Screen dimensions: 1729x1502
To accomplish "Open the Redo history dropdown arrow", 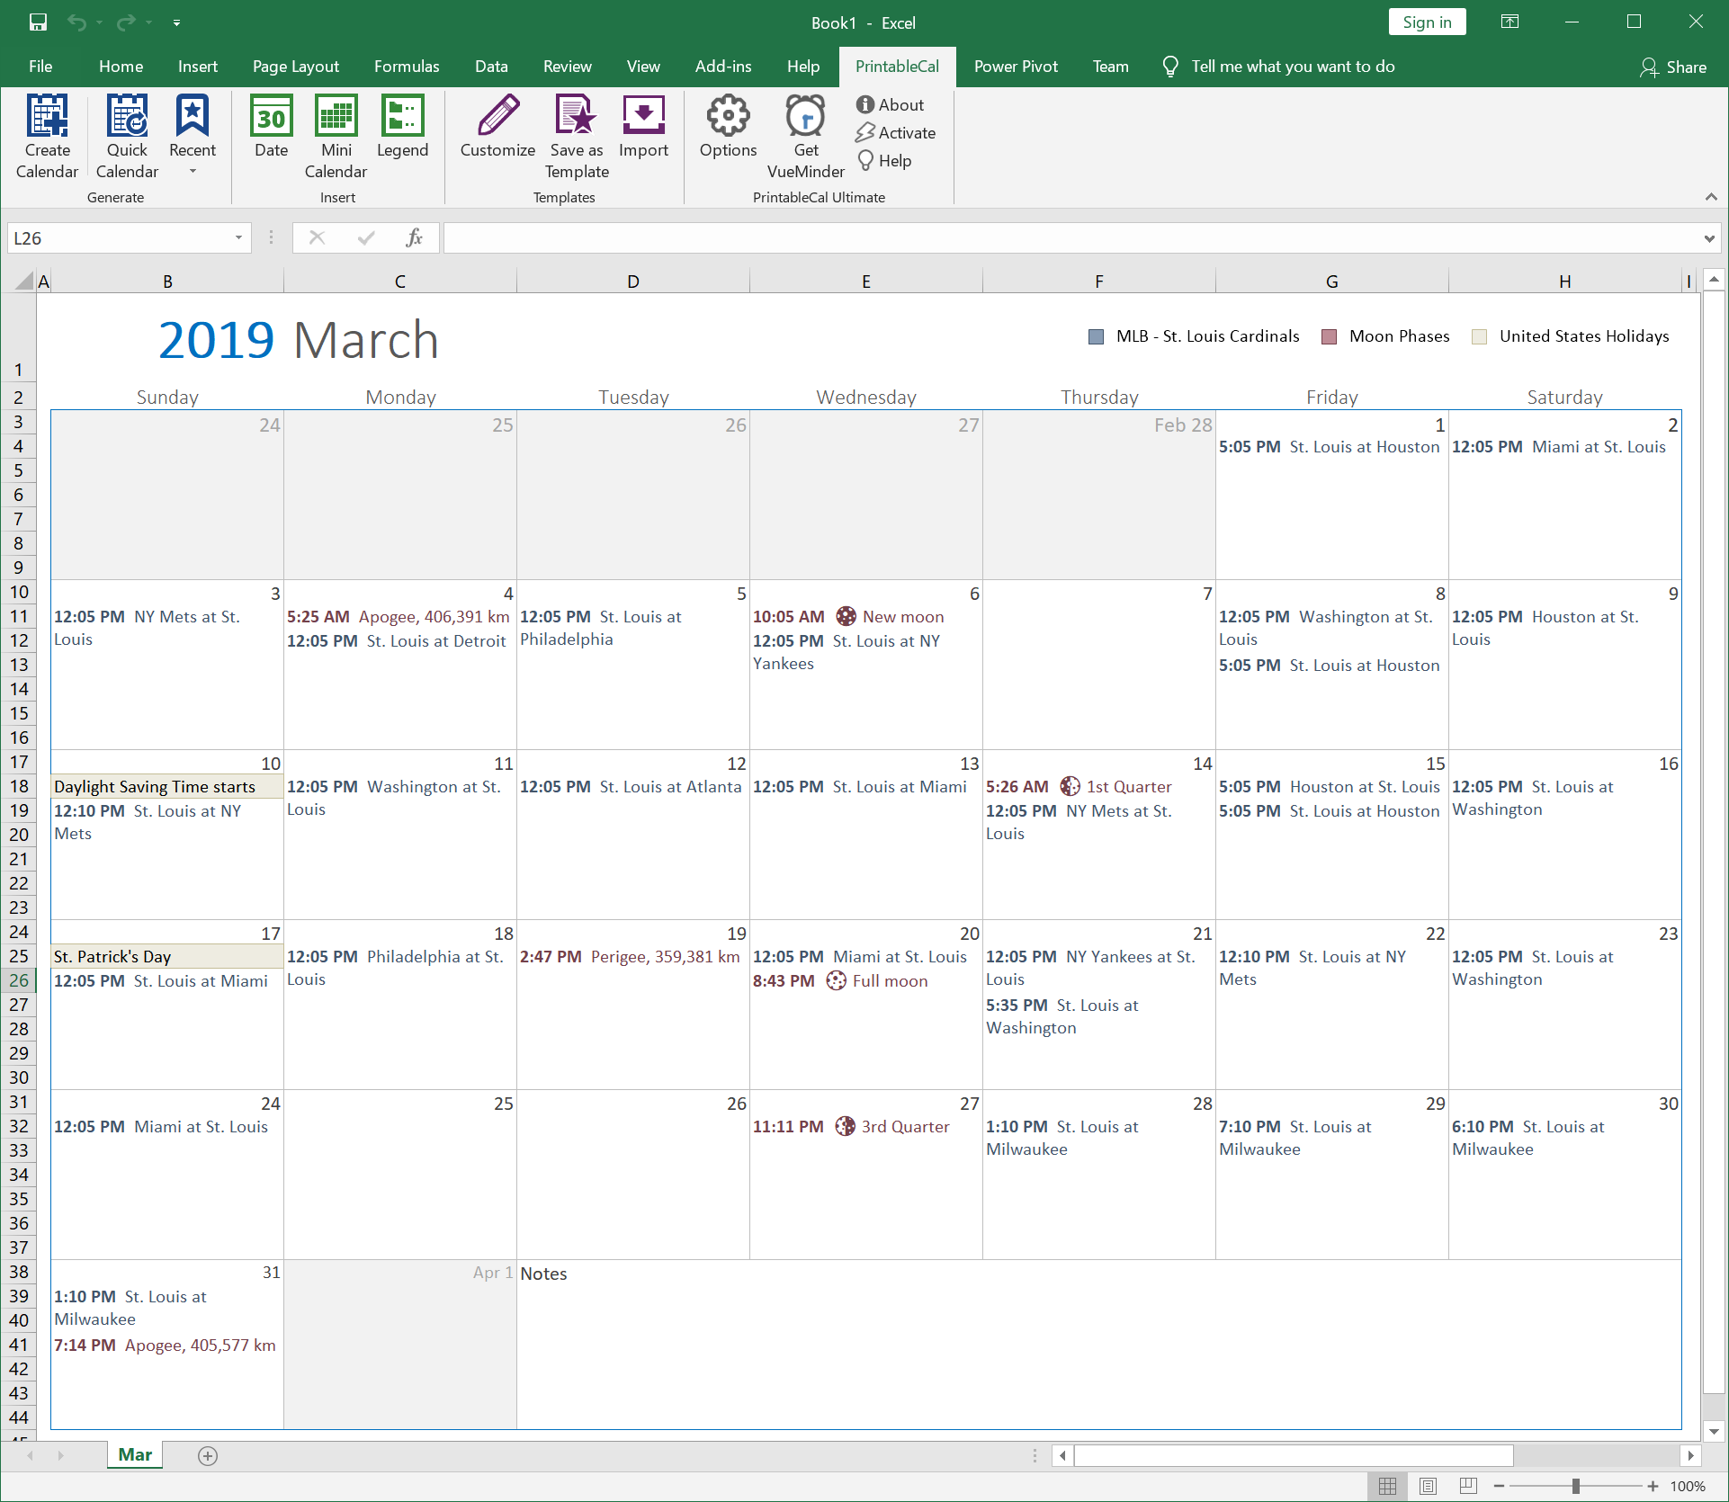I will (x=148, y=22).
